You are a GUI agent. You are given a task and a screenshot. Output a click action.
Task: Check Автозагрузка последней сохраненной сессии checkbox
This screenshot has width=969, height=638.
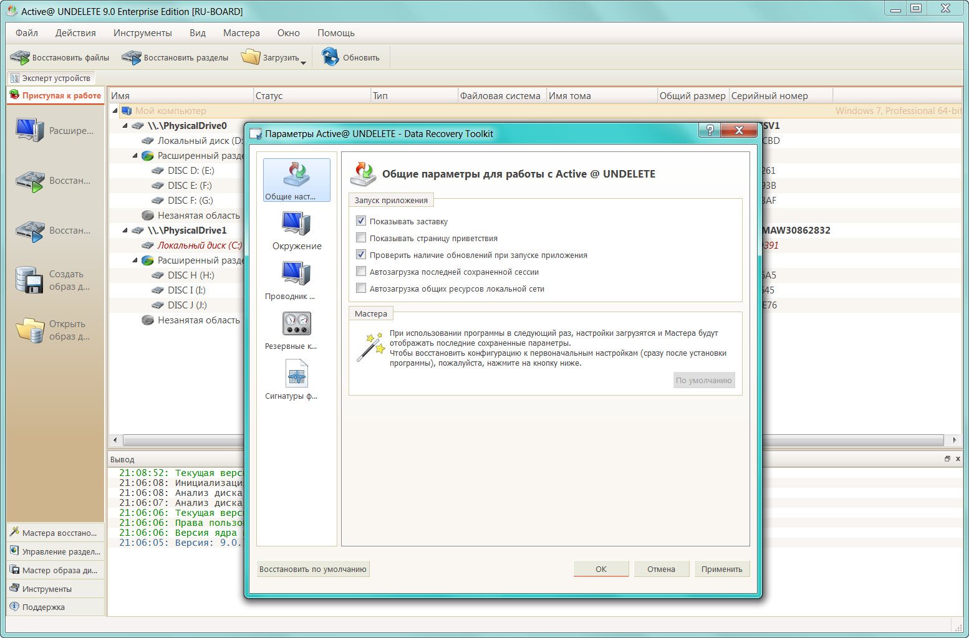pyautogui.click(x=360, y=271)
